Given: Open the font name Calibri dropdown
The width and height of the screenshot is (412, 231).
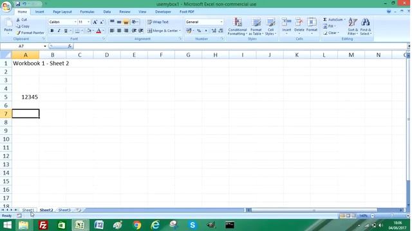Looking at the screenshot, I should coord(75,22).
